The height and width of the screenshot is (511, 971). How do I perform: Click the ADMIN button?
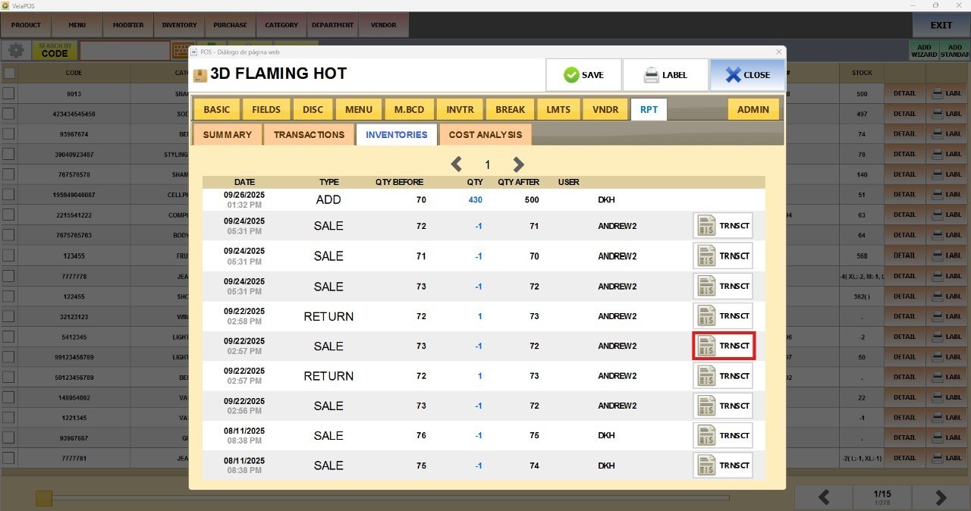pyautogui.click(x=753, y=110)
